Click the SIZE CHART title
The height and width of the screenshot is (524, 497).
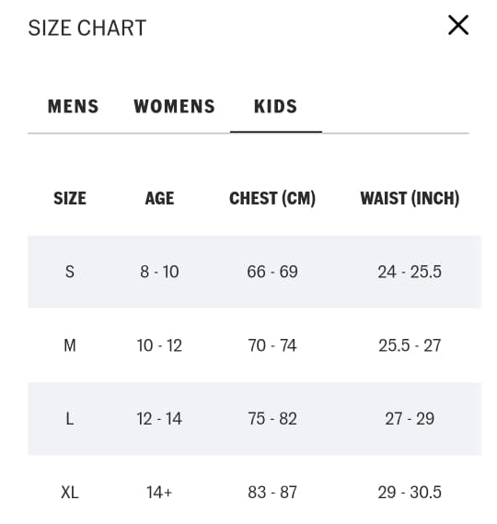tap(87, 28)
